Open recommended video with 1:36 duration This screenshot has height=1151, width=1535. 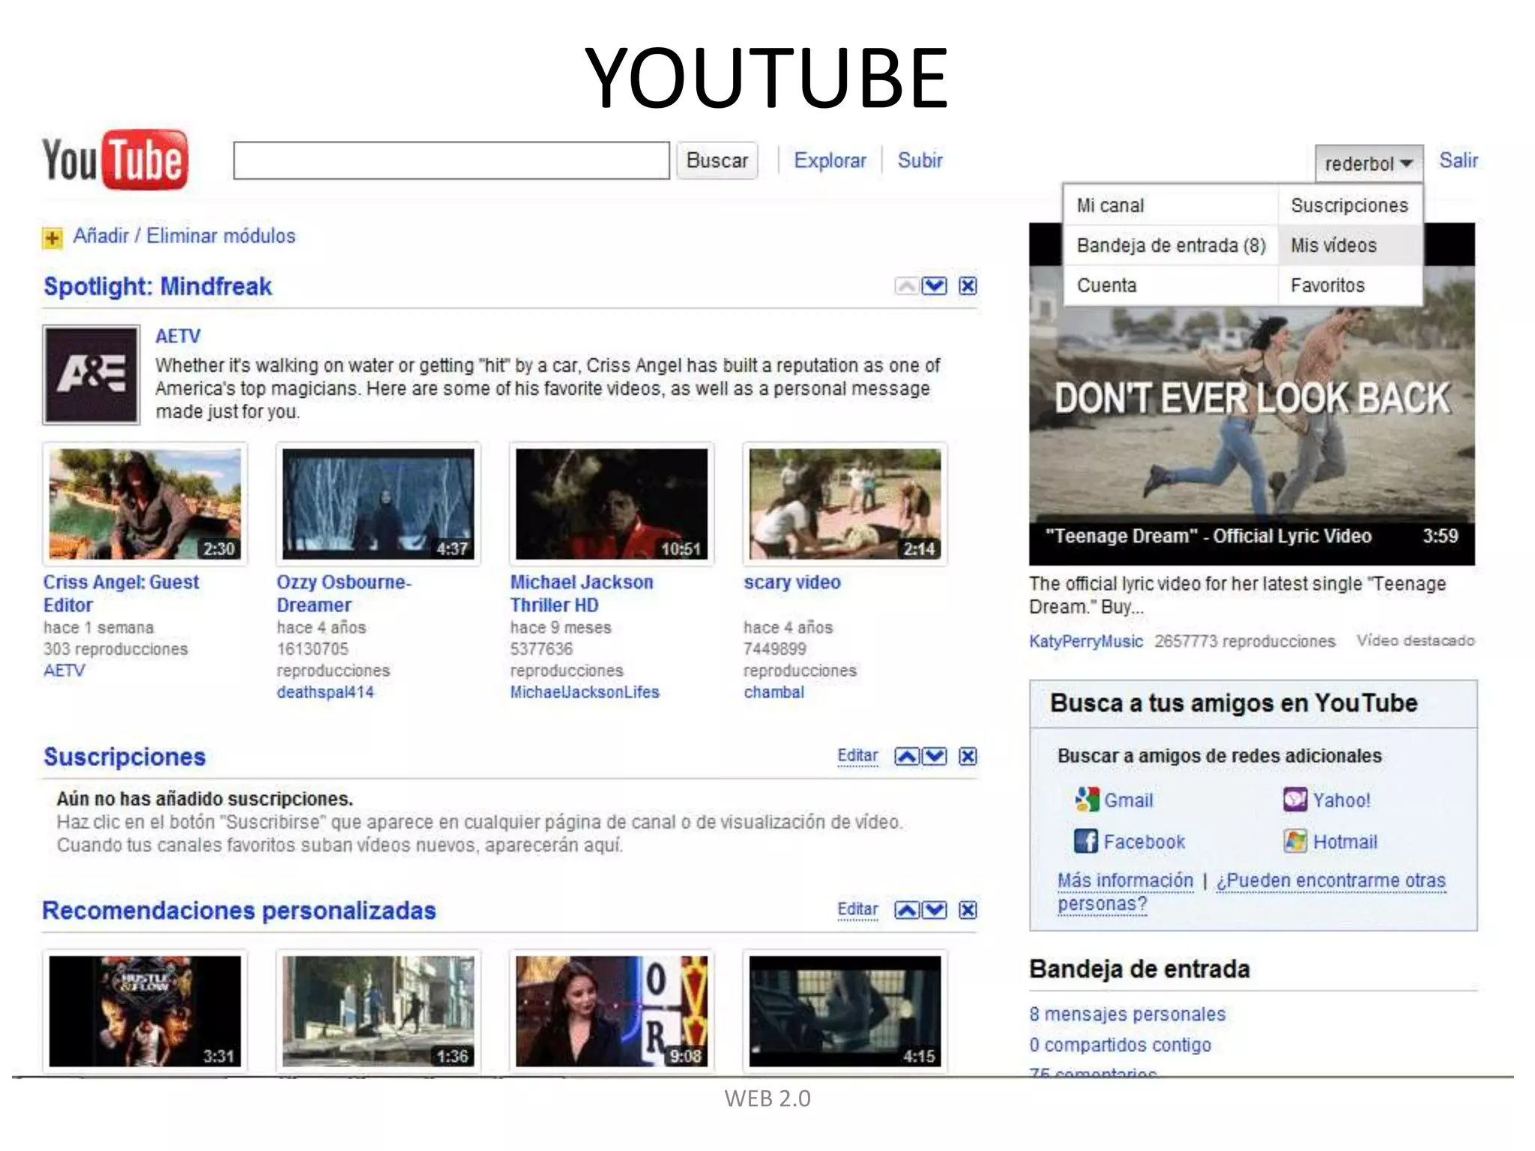[379, 1012]
